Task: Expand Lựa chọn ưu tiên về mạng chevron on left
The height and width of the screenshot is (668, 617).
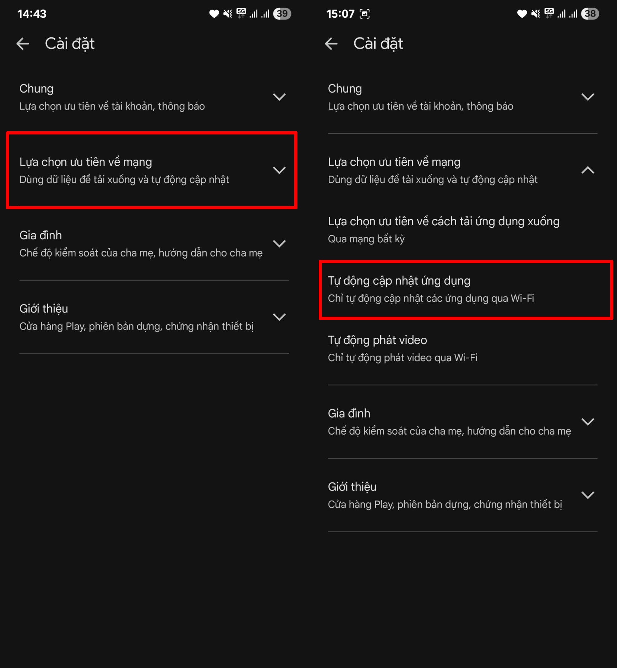Action: coord(279,170)
